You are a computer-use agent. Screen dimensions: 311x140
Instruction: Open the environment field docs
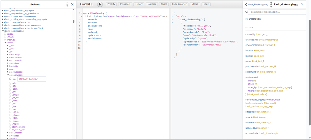[251, 45]
